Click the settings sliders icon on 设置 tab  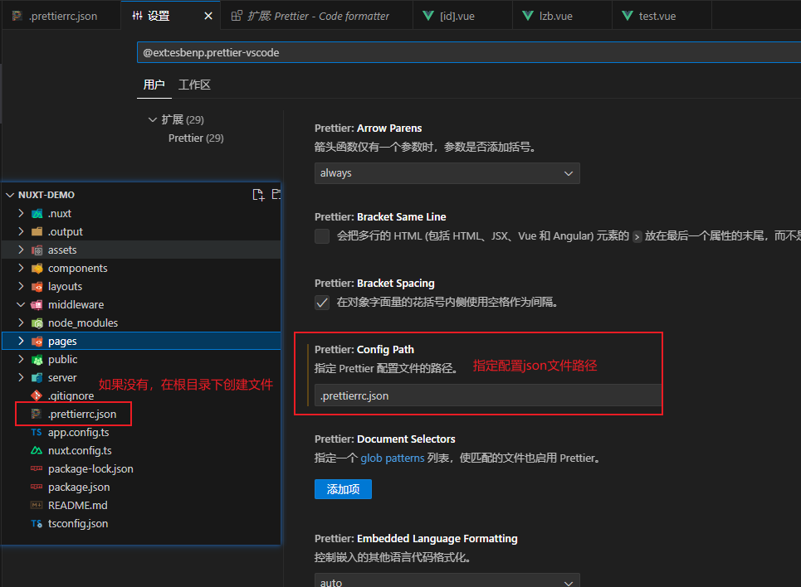click(138, 16)
